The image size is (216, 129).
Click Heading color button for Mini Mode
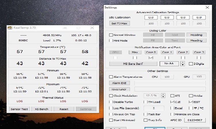[196, 40]
